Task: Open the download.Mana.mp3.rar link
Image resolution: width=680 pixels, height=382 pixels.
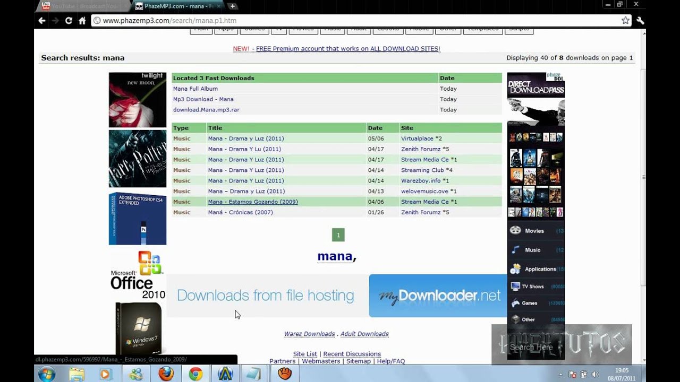Action: pos(206,110)
